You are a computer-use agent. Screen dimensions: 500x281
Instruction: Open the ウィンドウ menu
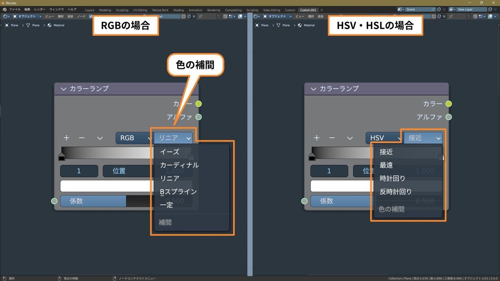(57, 10)
